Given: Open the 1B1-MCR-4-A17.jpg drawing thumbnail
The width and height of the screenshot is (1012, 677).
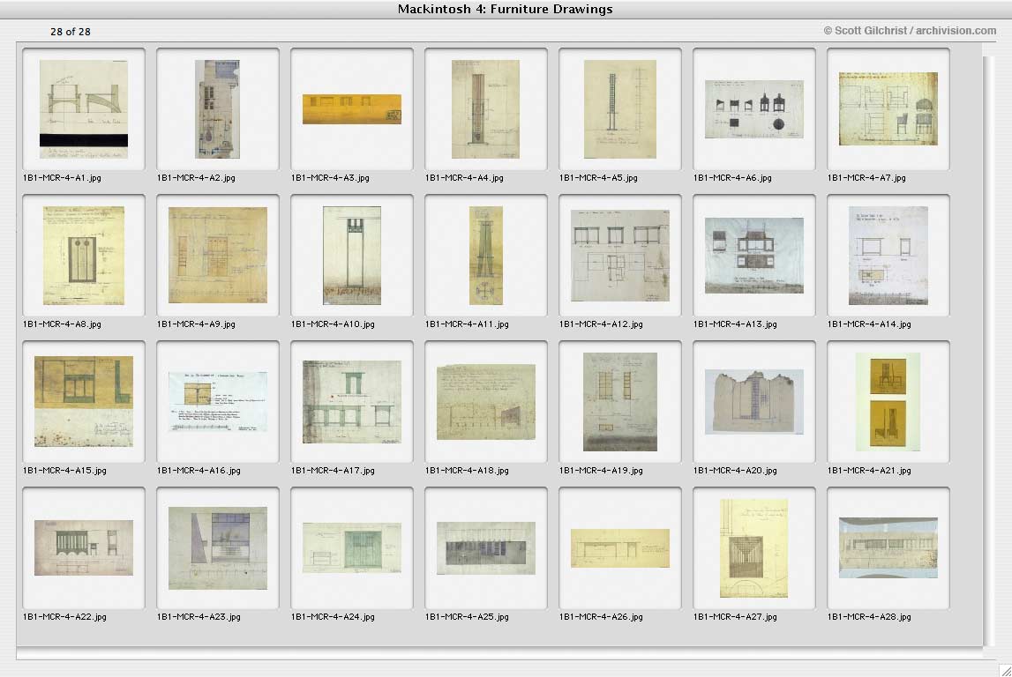Looking at the screenshot, I should (352, 402).
